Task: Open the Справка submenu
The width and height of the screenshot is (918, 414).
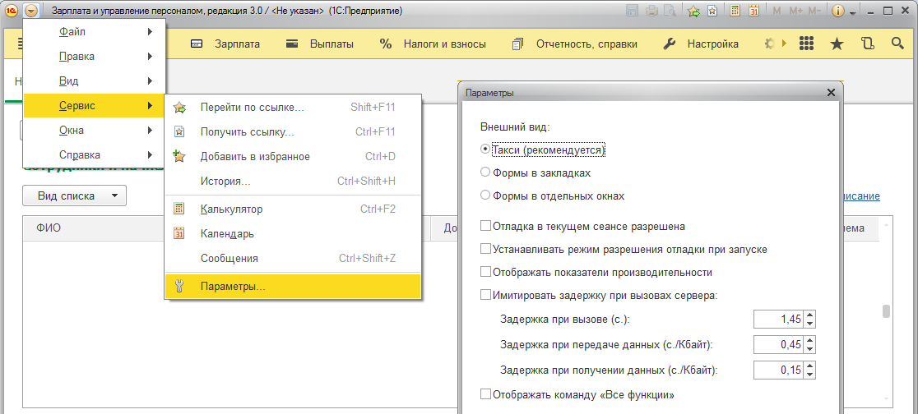Action: click(95, 155)
